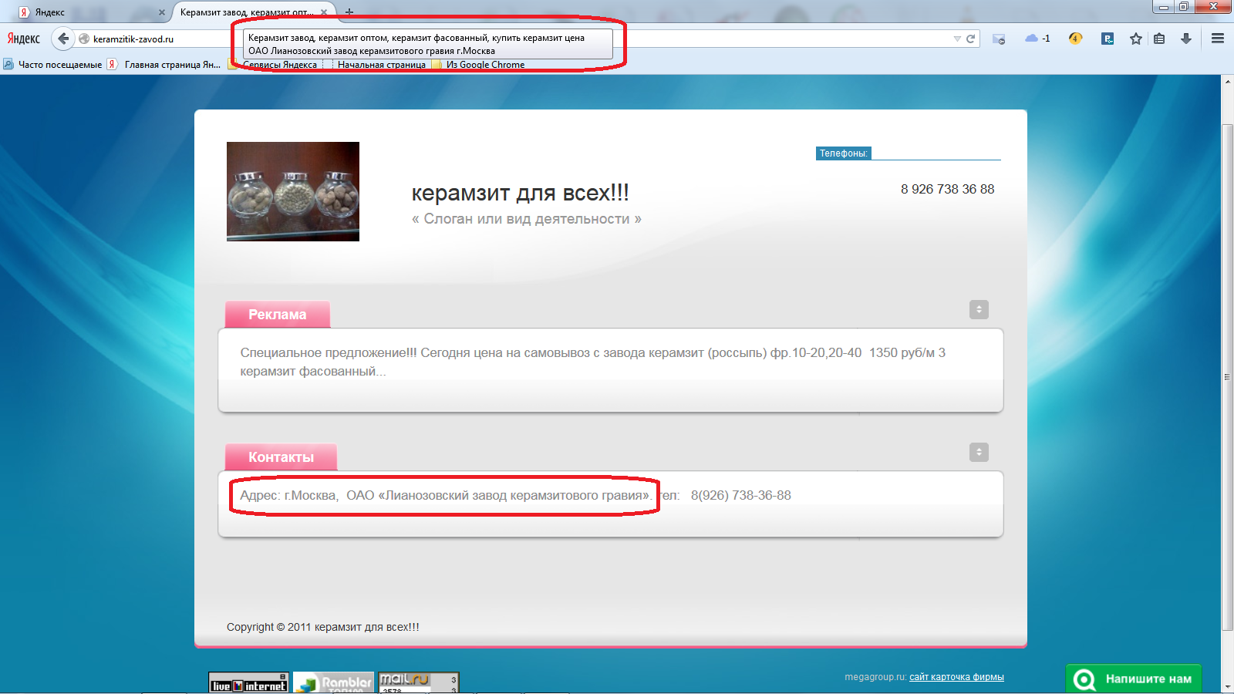Open Часто посещаемые bookmark folder
The height and width of the screenshot is (694, 1234).
tap(52, 65)
